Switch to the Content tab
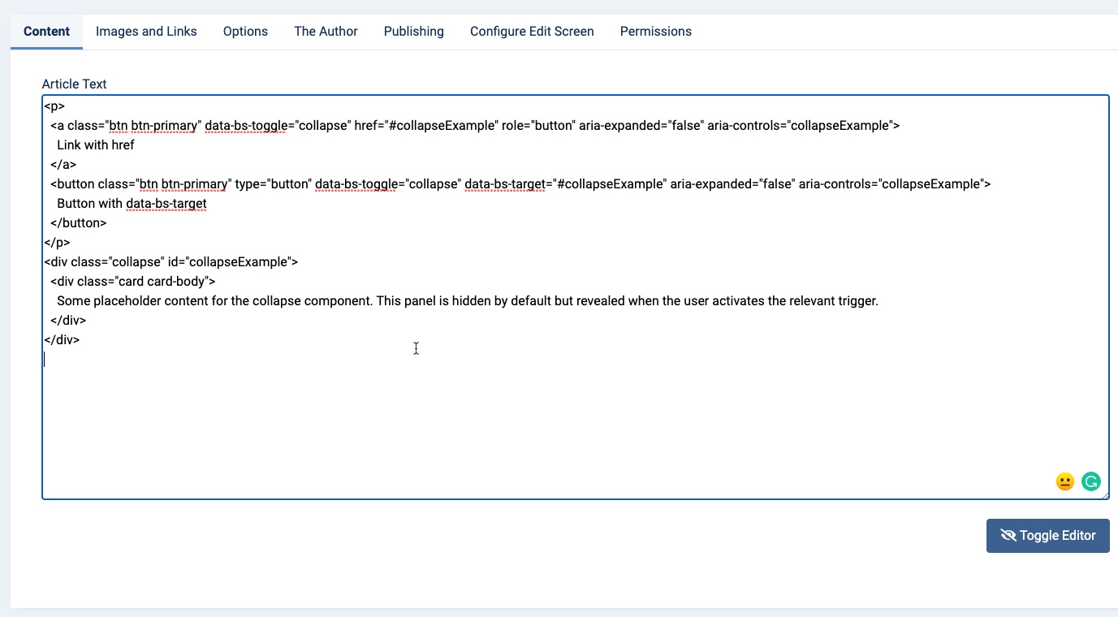 coord(46,32)
